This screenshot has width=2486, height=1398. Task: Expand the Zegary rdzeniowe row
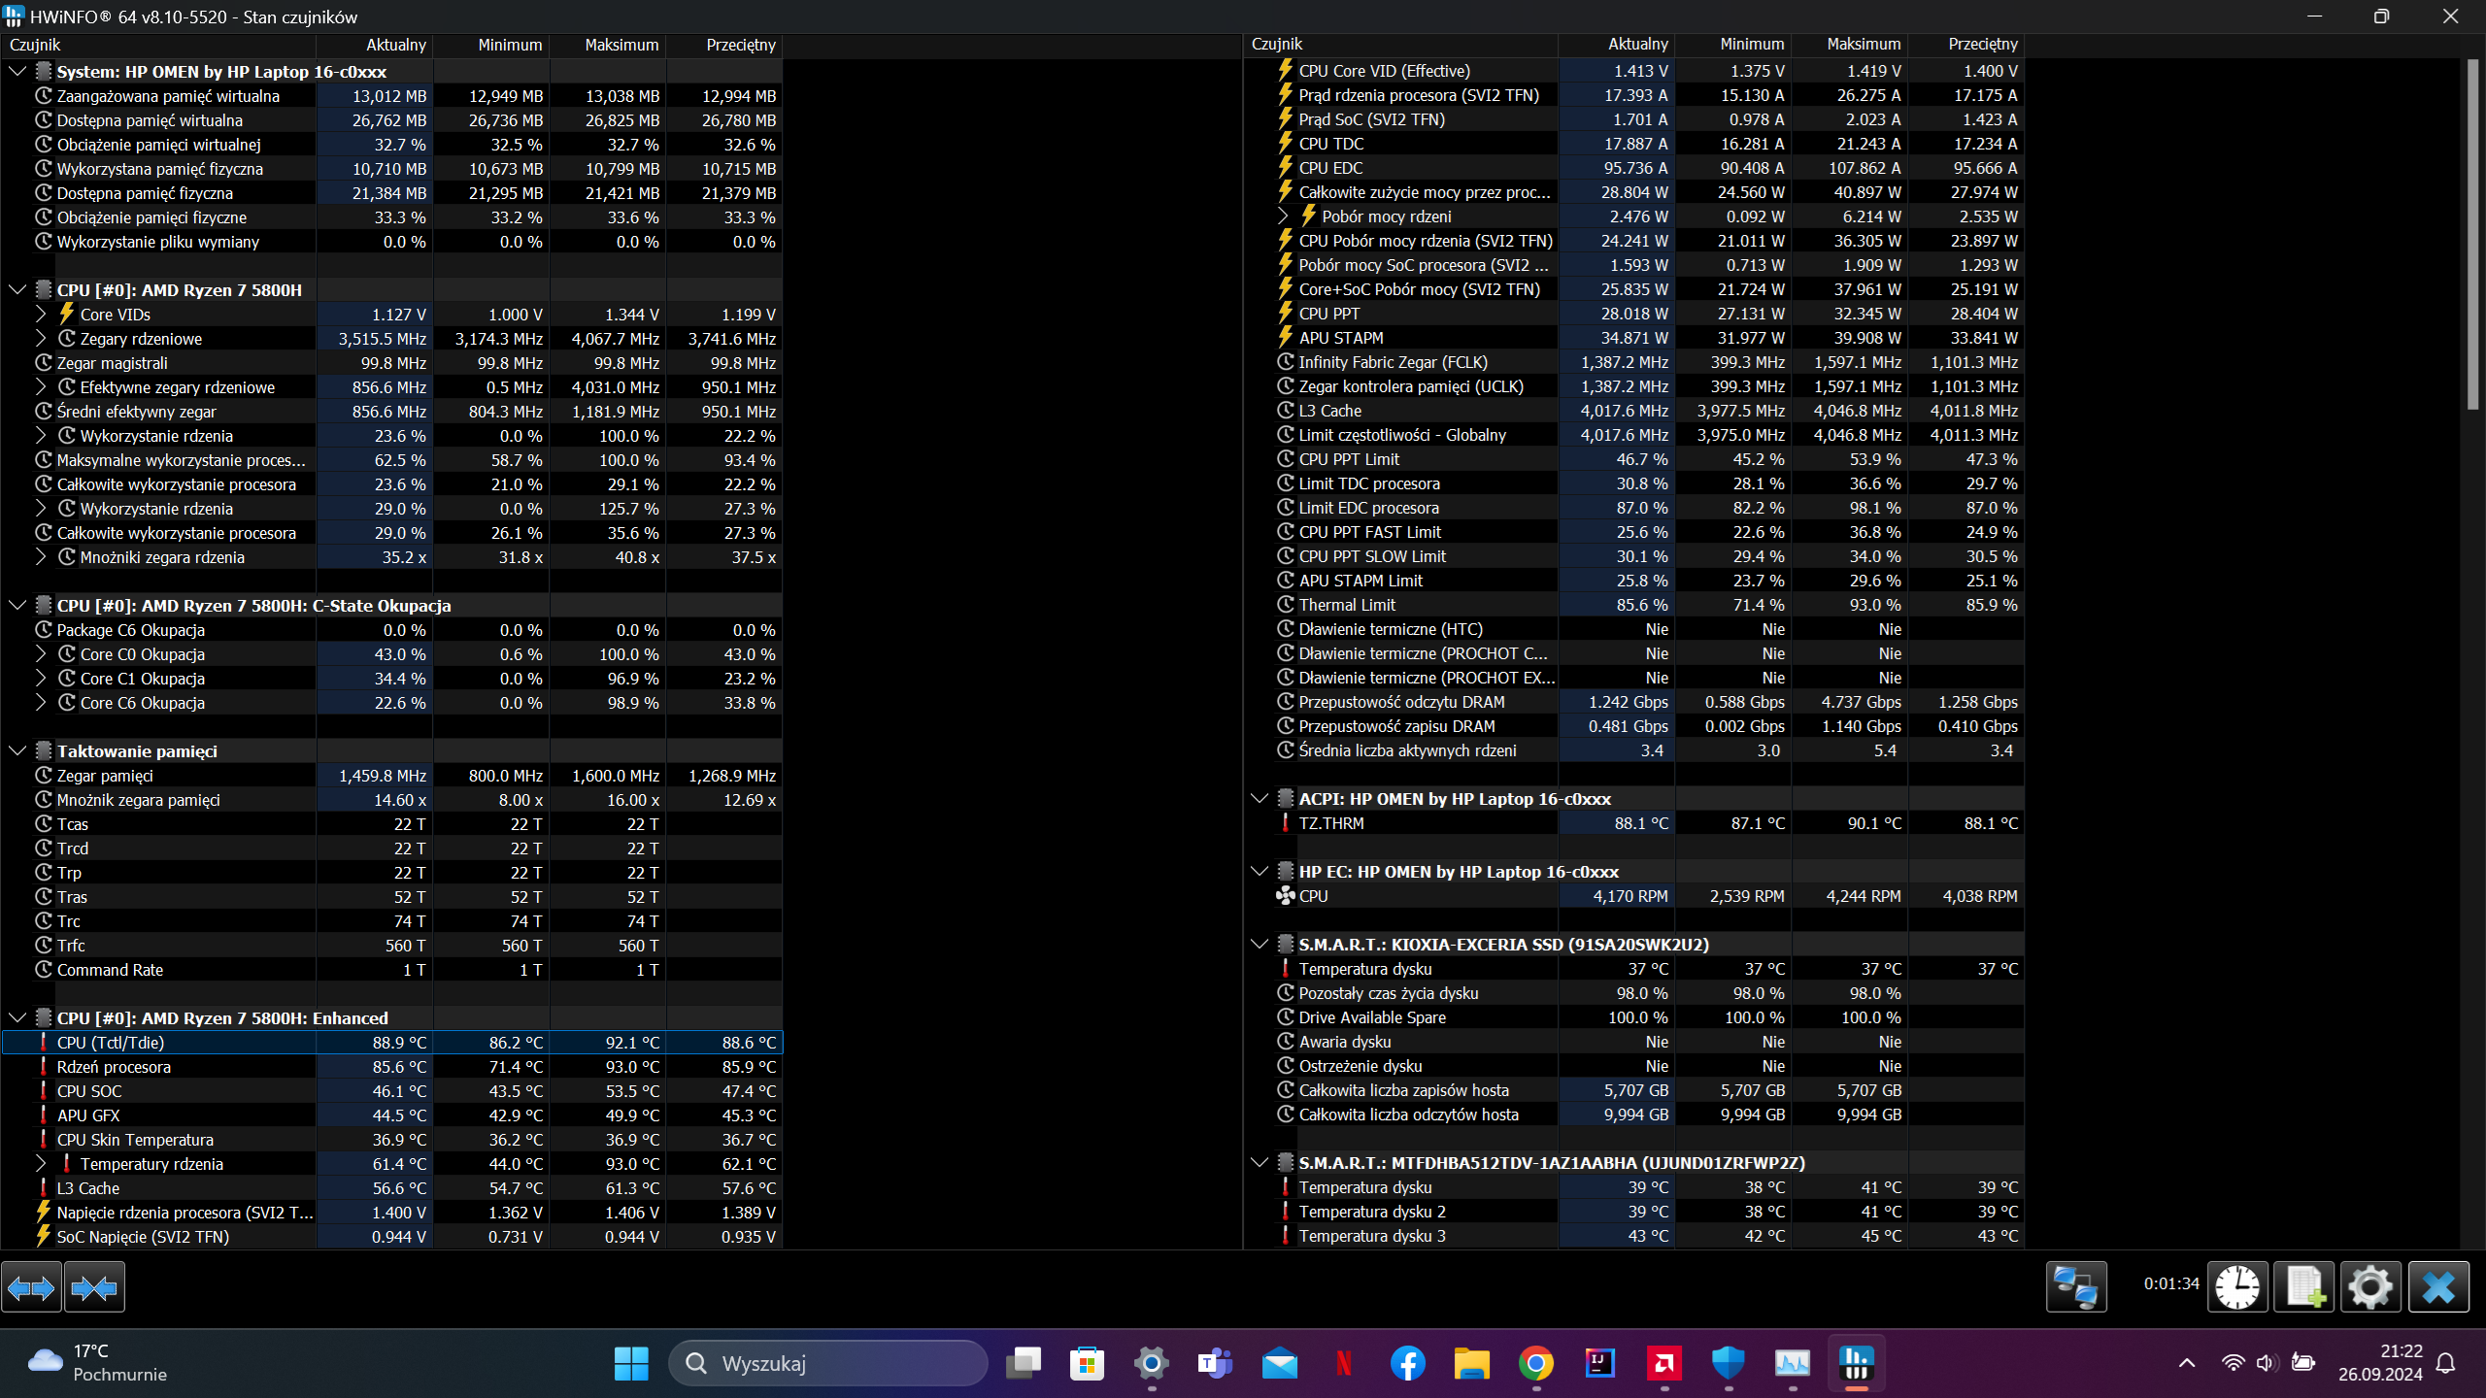41,339
